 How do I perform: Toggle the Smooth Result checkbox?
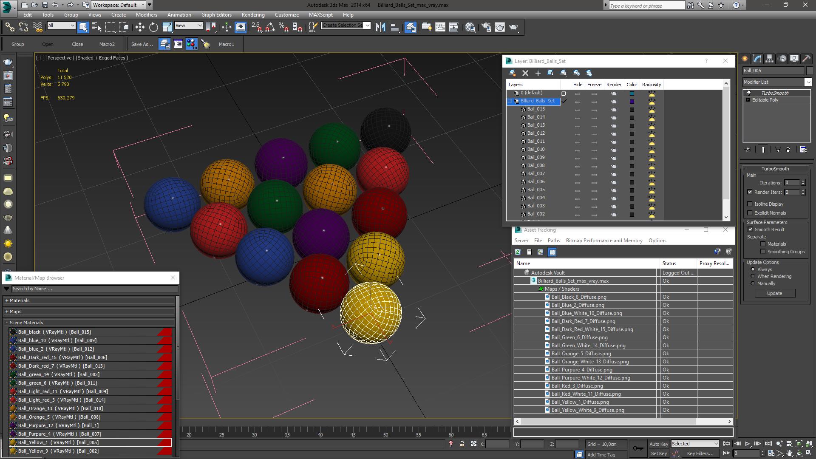[x=750, y=229]
